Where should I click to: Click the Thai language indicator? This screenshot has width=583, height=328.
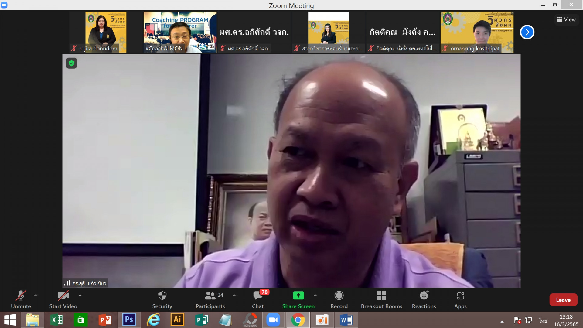click(543, 320)
